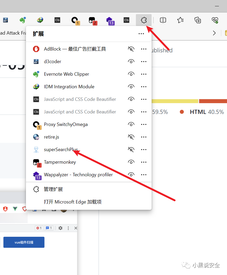This screenshot has height=275, width=227.
Task: Open more actions menu for AdBlock
Action: click(x=144, y=49)
